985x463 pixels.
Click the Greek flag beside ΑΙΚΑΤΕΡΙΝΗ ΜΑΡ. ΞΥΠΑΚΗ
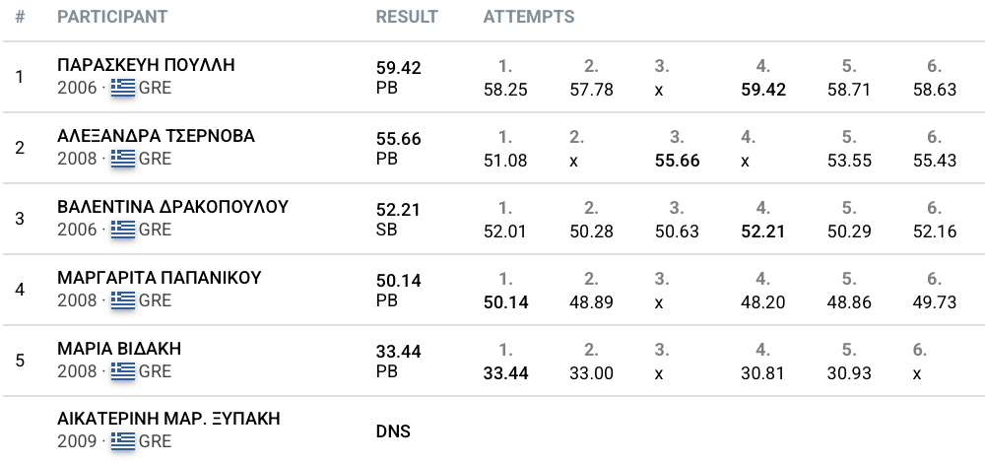[123, 441]
